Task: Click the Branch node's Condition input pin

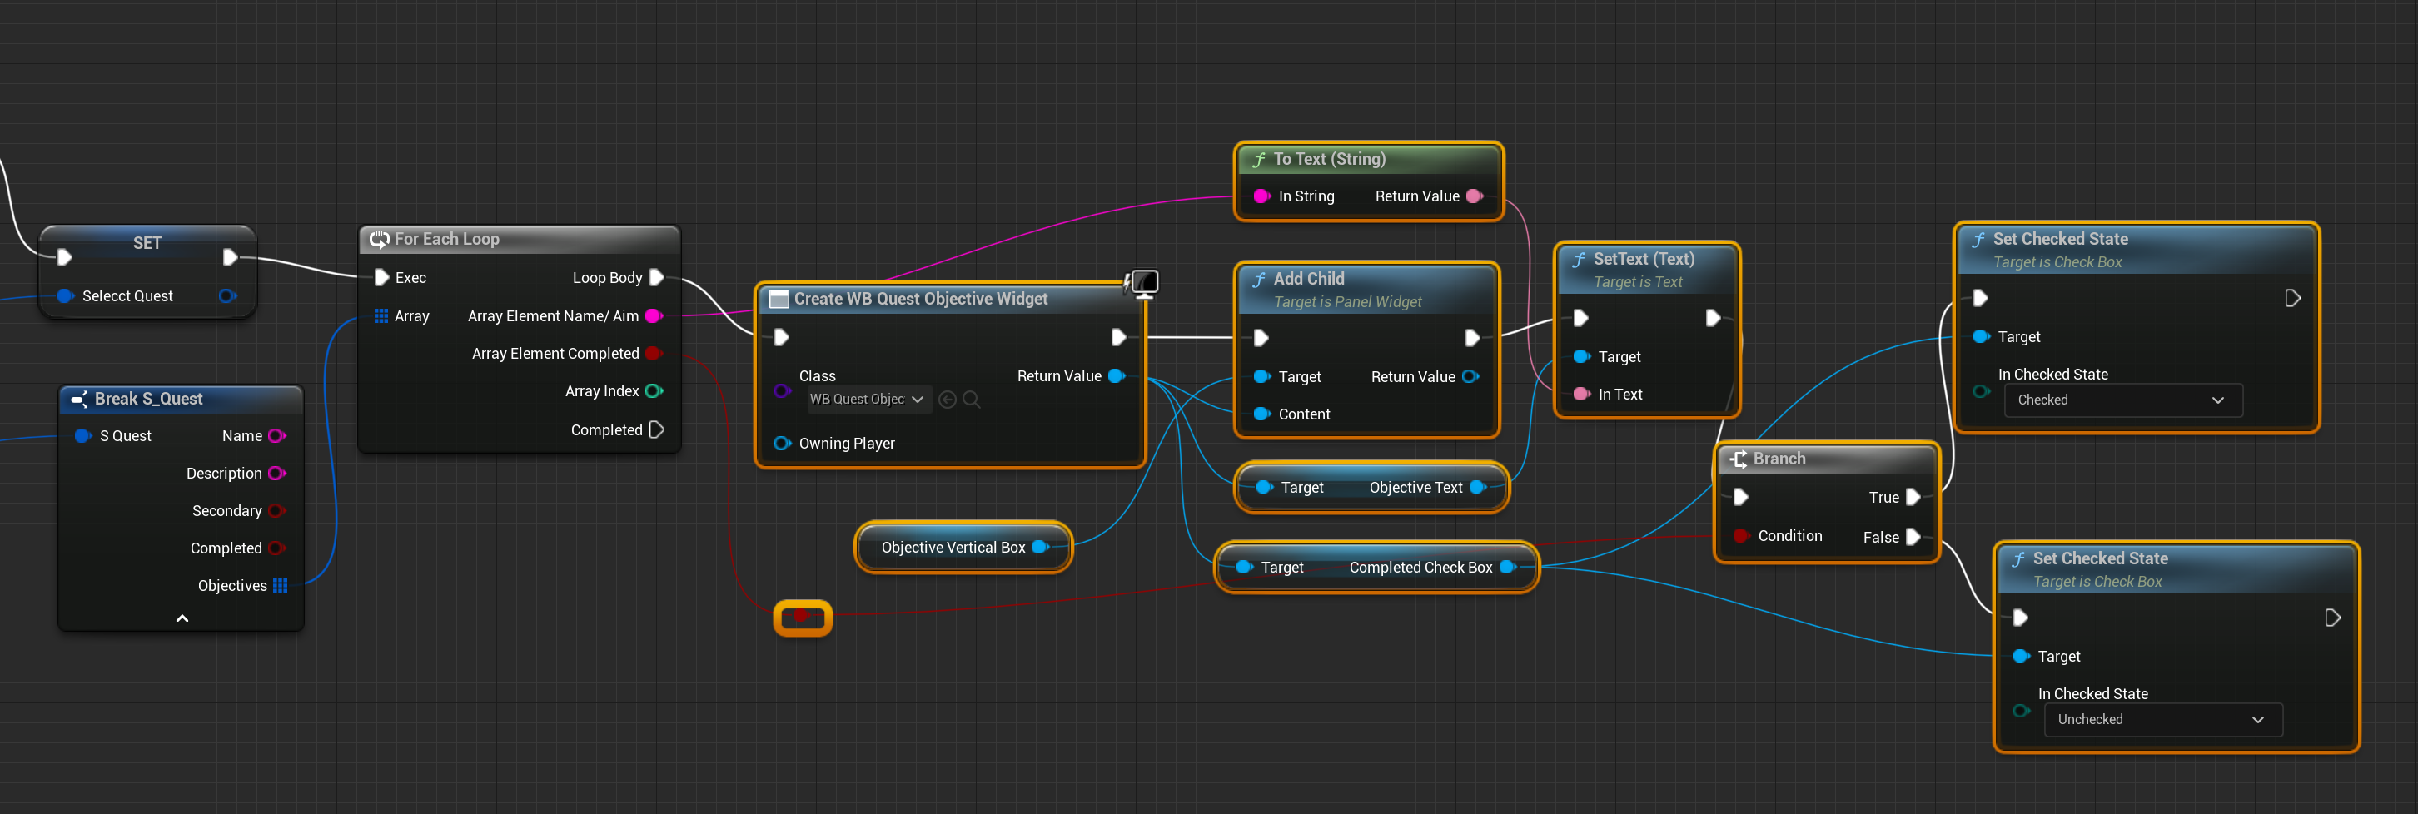Action: click(x=1741, y=535)
